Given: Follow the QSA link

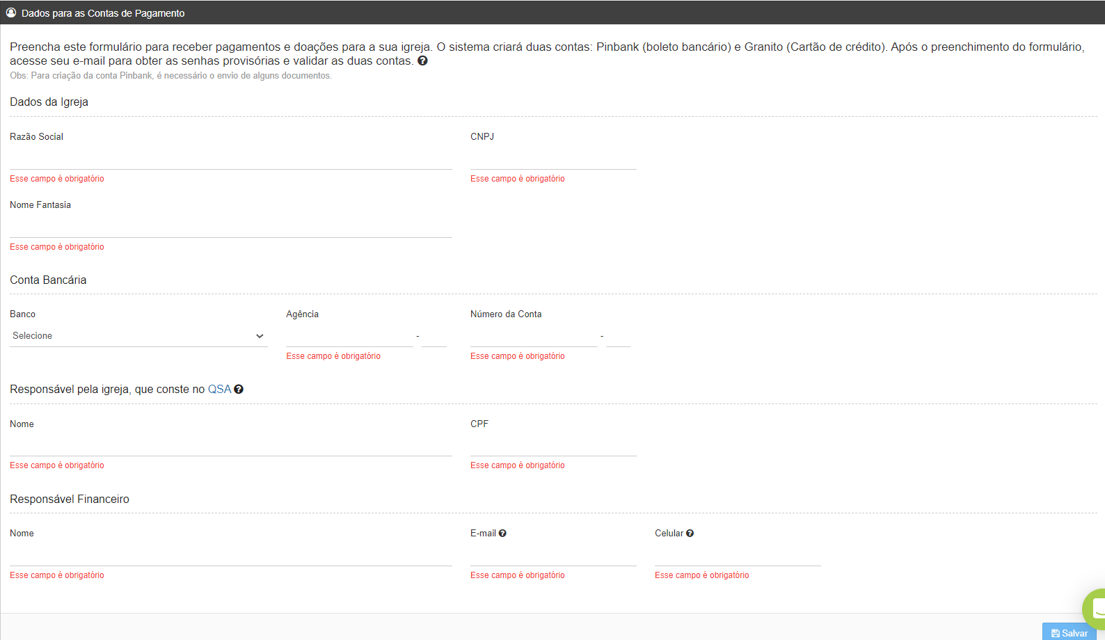Looking at the screenshot, I should click(219, 390).
